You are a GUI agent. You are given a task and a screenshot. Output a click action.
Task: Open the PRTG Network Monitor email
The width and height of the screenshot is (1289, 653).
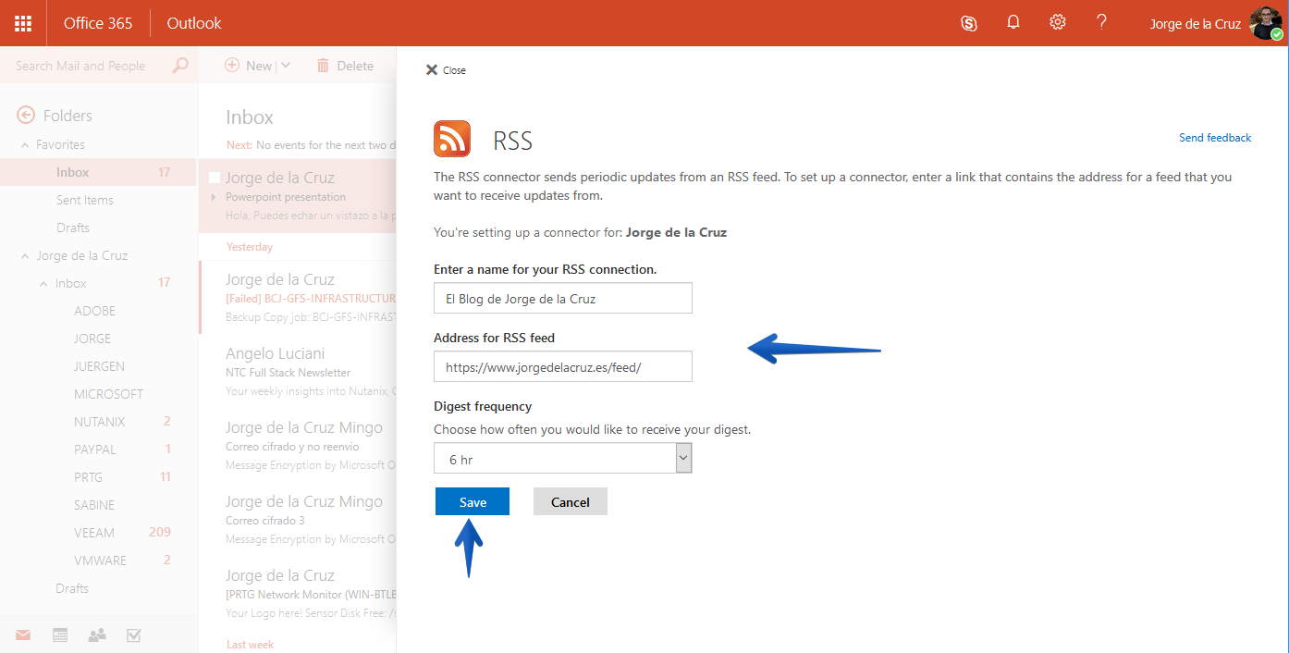coord(298,594)
